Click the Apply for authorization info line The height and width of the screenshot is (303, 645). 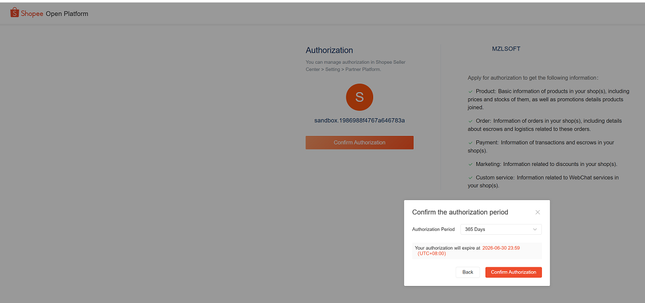(533, 77)
